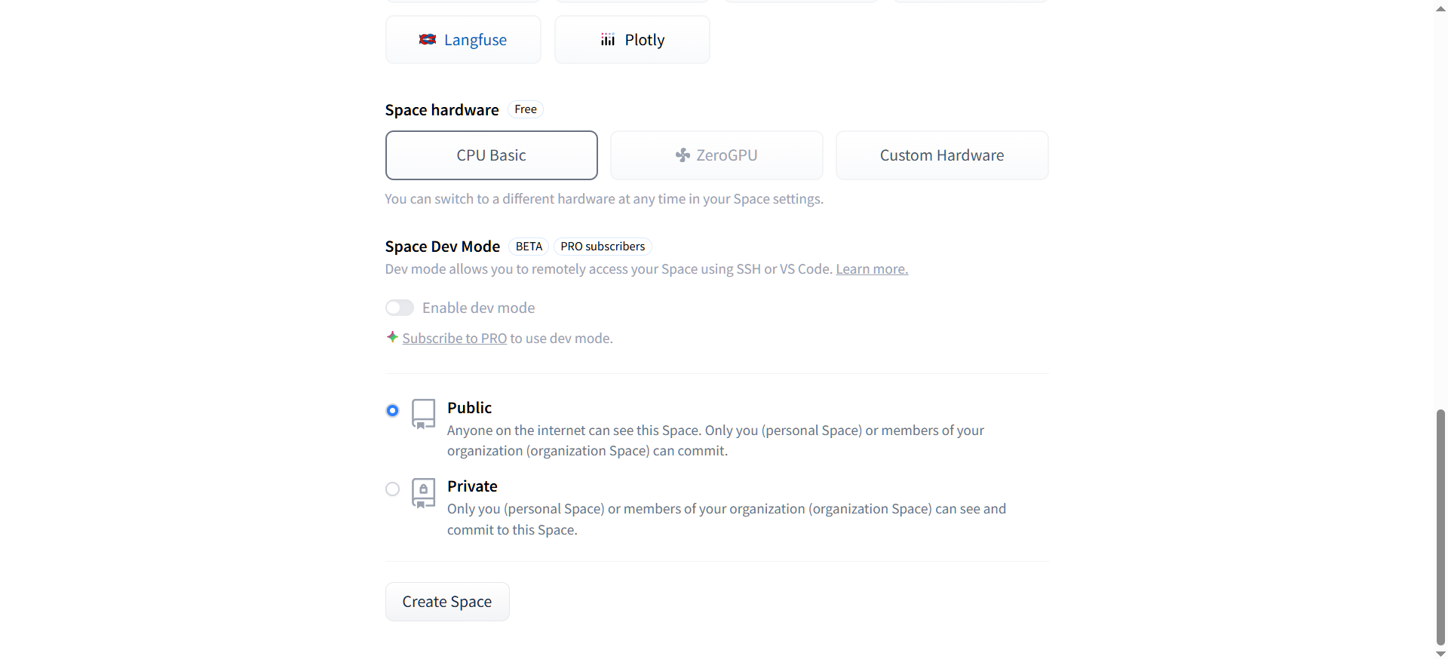
Task: Click the Private locked repository icon
Action: 423,492
